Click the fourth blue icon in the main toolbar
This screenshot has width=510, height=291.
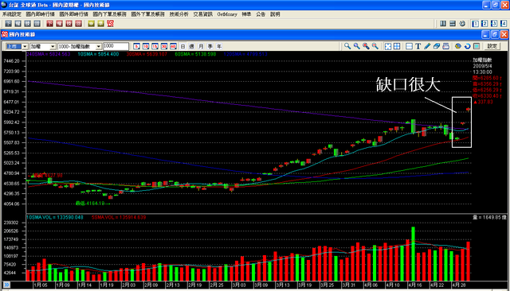click(x=37, y=24)
